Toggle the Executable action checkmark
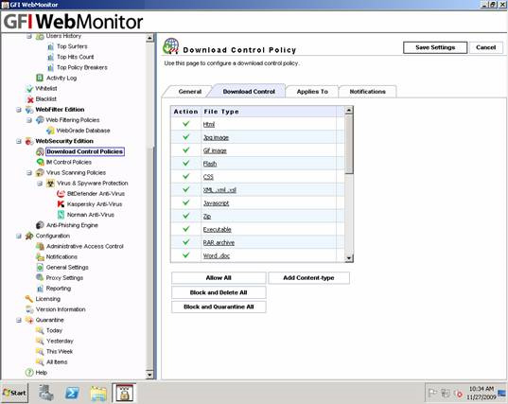 coord(186,229)
